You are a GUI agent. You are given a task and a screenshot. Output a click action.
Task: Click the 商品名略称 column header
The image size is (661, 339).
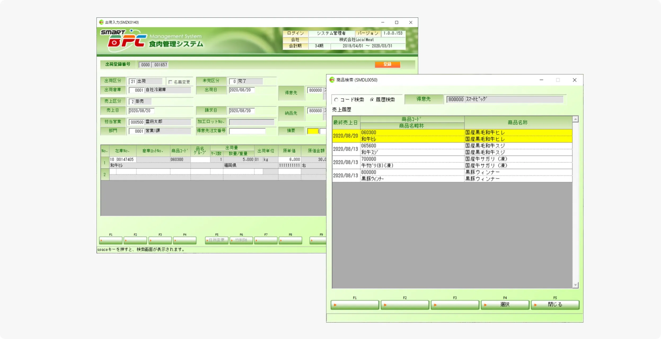pos(412,126)
